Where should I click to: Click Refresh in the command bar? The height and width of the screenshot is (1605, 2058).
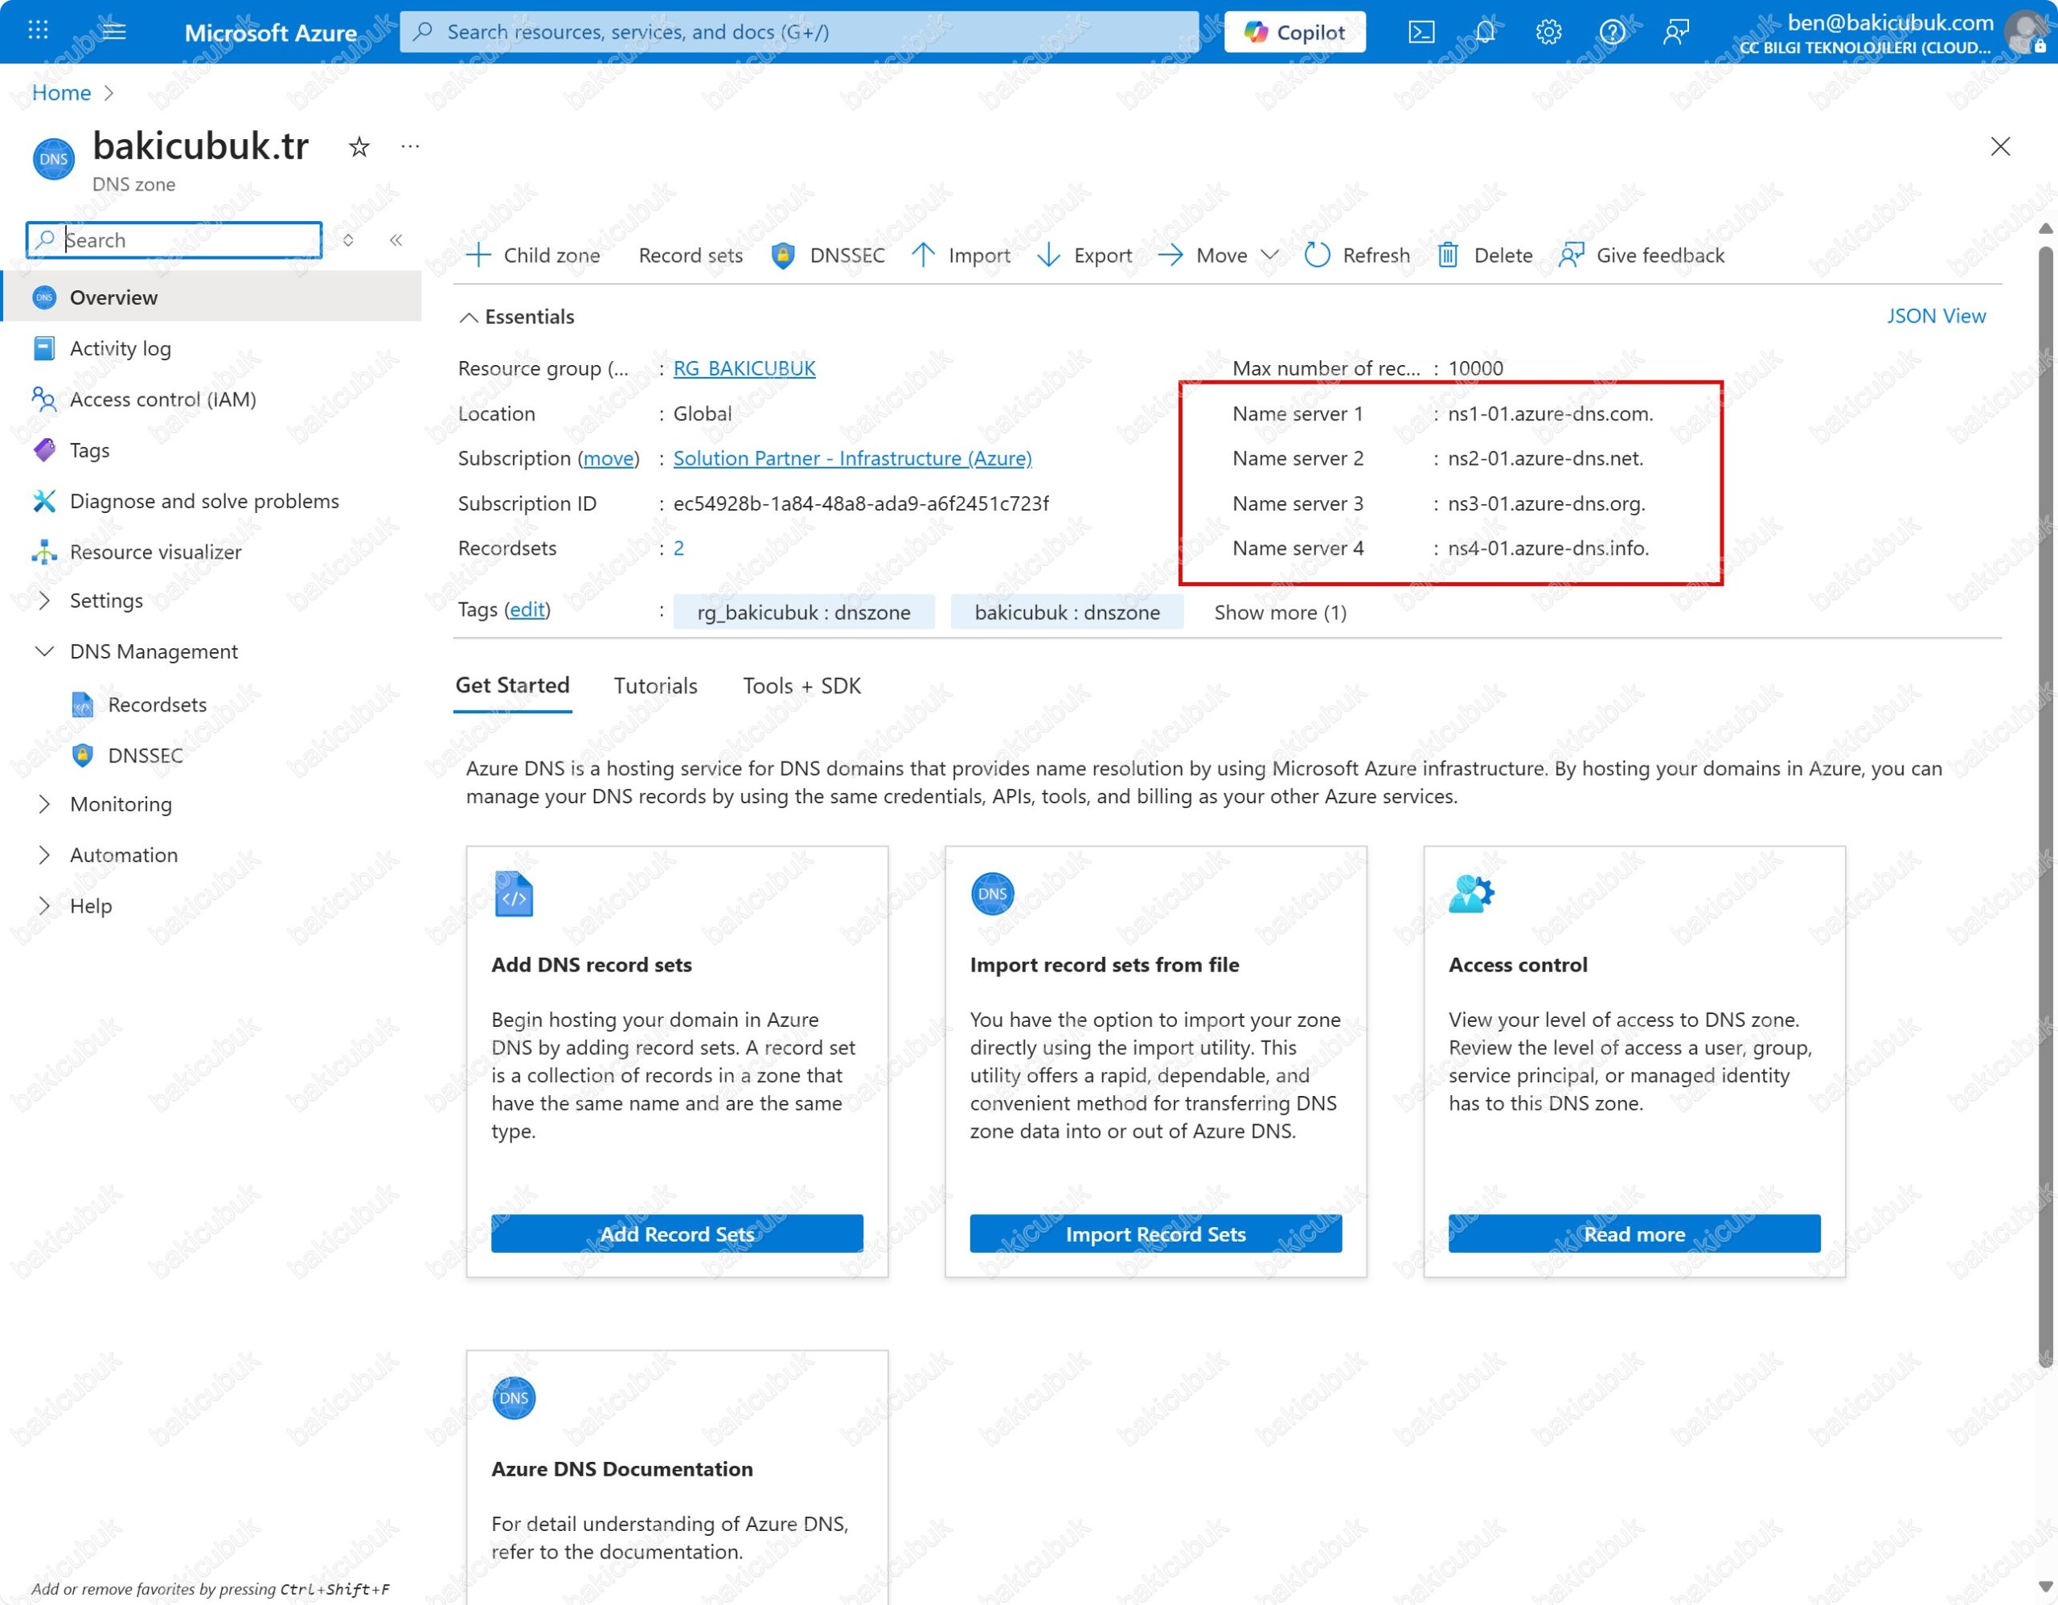[x=1357, y=256]
